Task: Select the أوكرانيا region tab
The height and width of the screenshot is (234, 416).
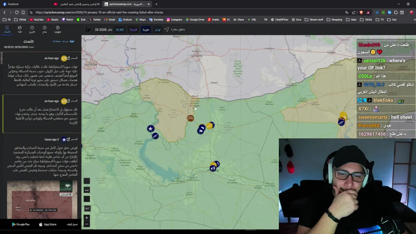Action: [x=120, y=29]
